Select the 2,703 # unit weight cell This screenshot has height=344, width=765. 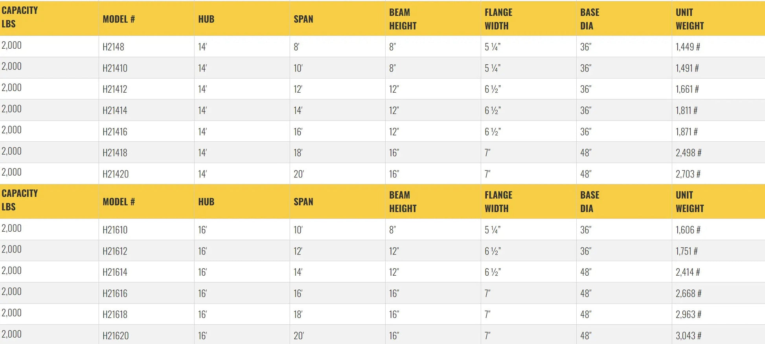coord(688,174)
